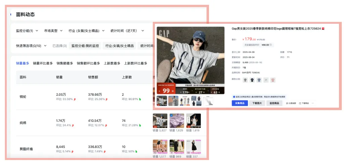The height and width of the screenshot is (162, 344).
Task: Open the 监控分组(1) dropdown
Action: click(x=27, y=31)
